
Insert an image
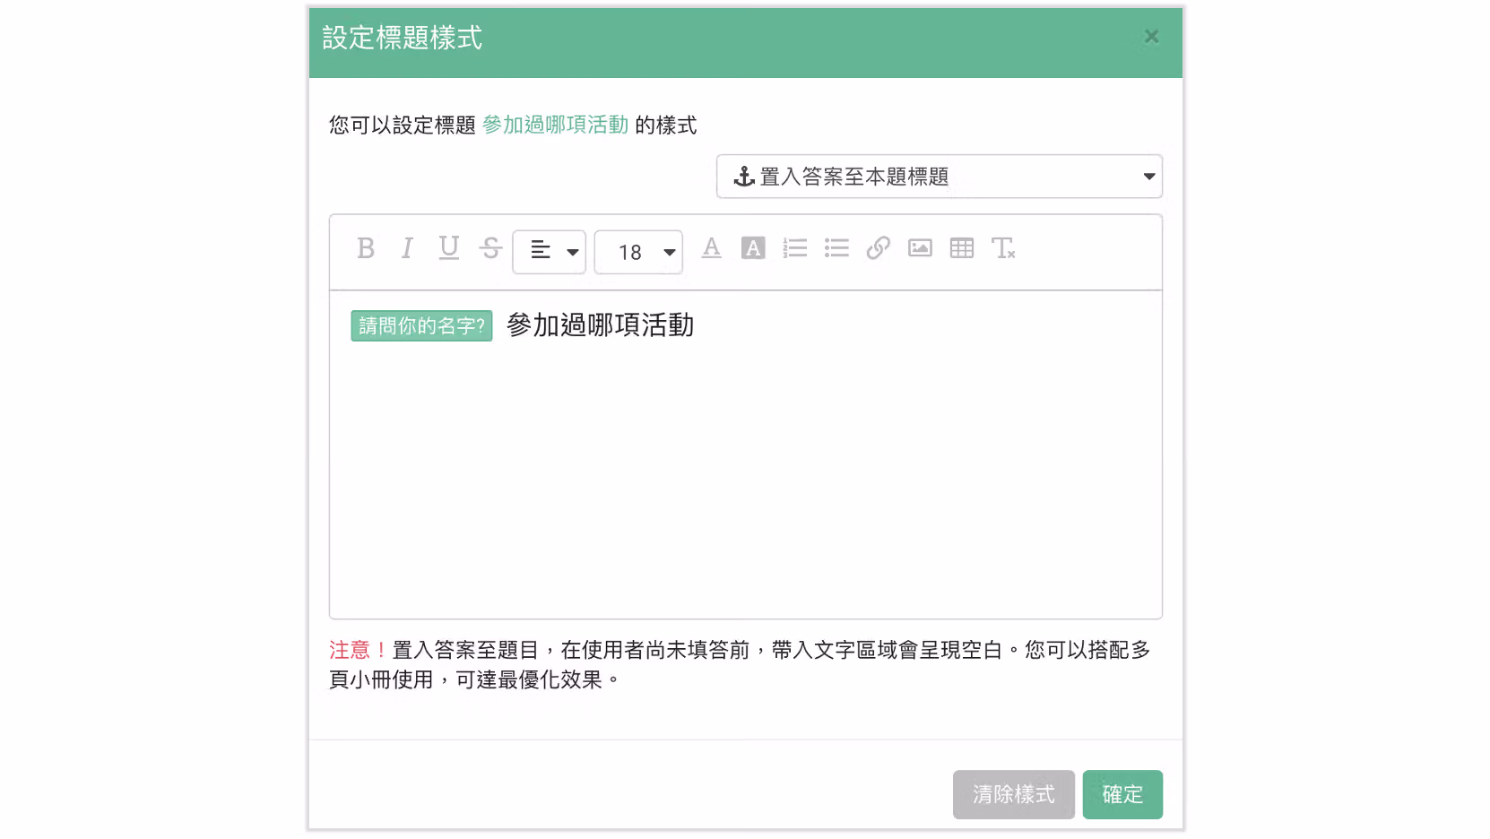(920, 248)
